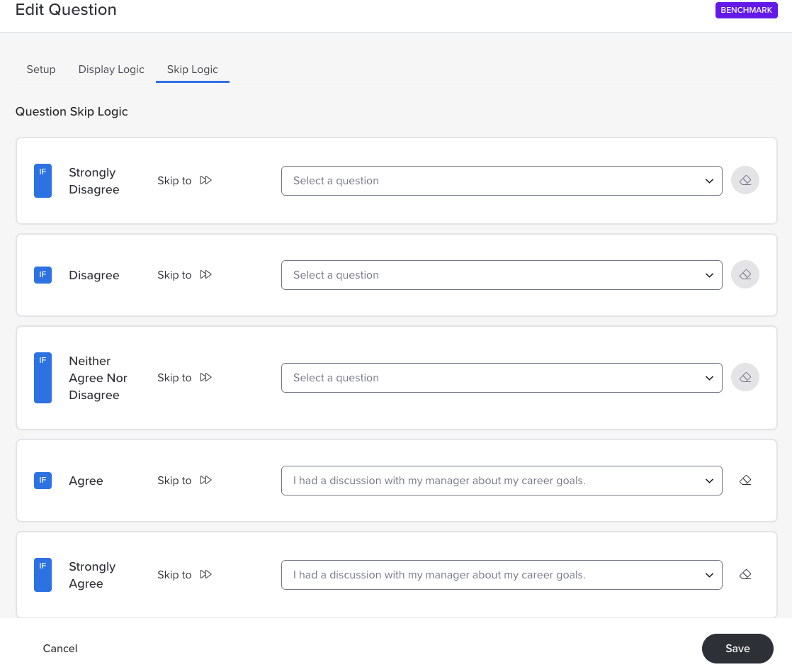Expand the Strongly Agree skip-to dropdown
792x672 pixels.
(x=502, y=575)
